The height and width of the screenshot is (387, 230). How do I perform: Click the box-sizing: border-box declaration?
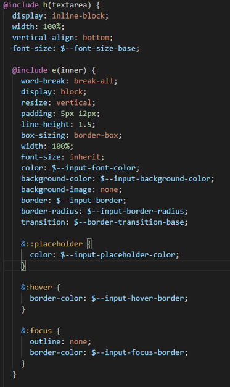(x=72, y=135)
